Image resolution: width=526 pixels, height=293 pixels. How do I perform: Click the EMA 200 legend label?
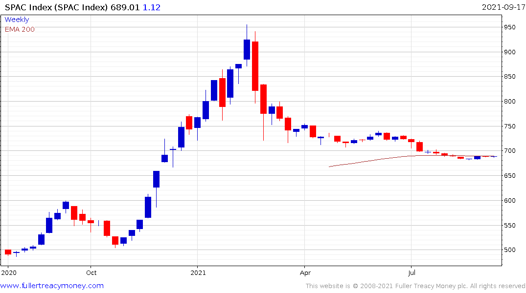pyautogui.click(x=20, y=29)
